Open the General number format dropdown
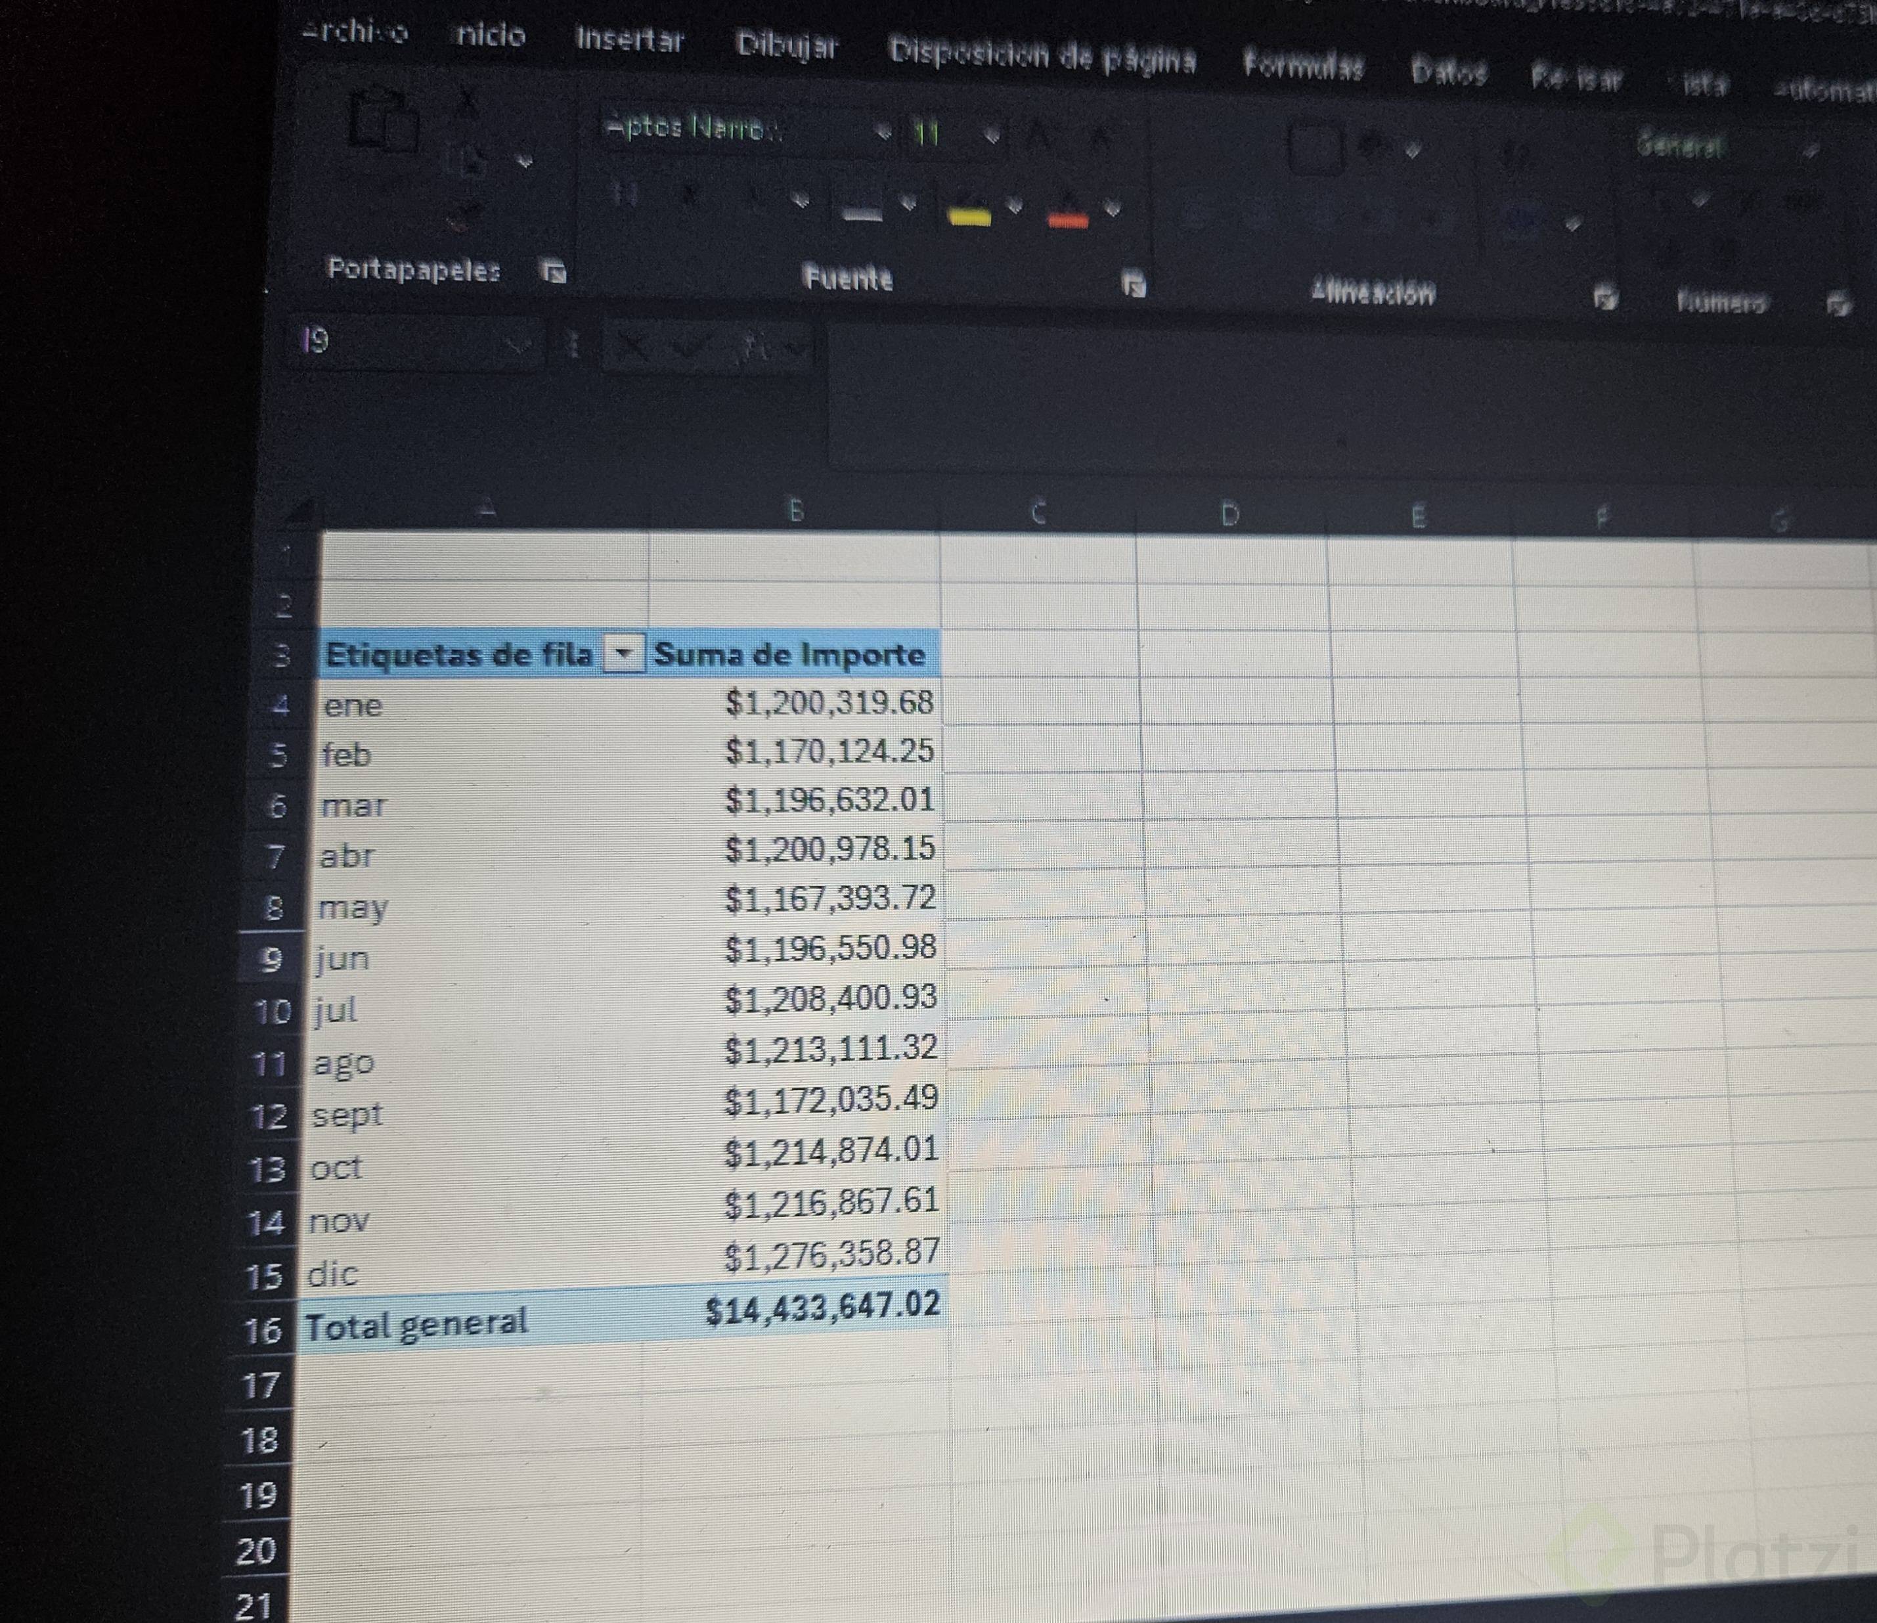 [1810, 150]
